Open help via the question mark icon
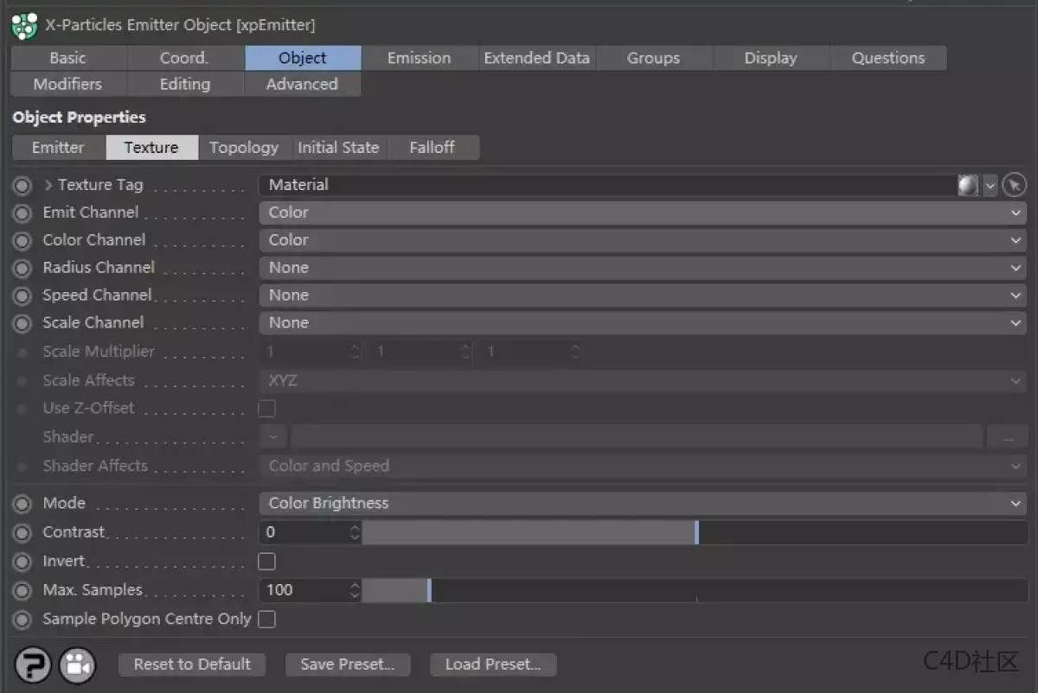Viewport: 1038px width, 693px height. tap(32, 664)
